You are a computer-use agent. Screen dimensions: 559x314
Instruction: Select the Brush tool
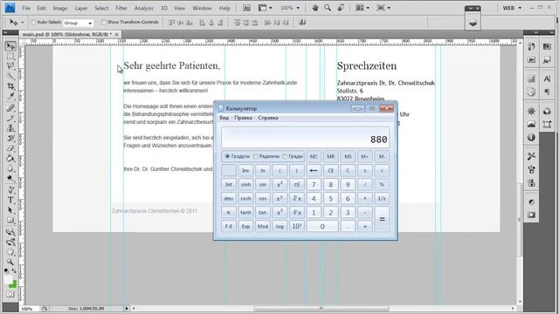click(10, 119)
